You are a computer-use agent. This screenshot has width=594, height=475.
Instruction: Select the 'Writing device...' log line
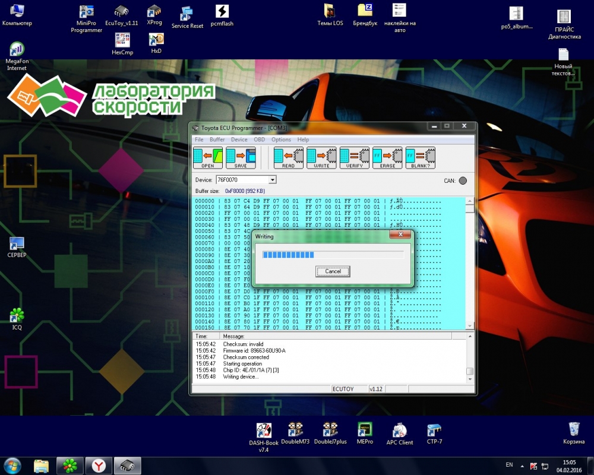(241, 376)
